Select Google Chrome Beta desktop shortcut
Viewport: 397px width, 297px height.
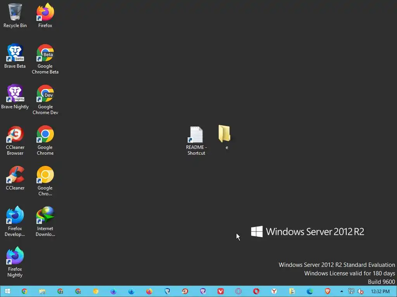pos(45,59)
